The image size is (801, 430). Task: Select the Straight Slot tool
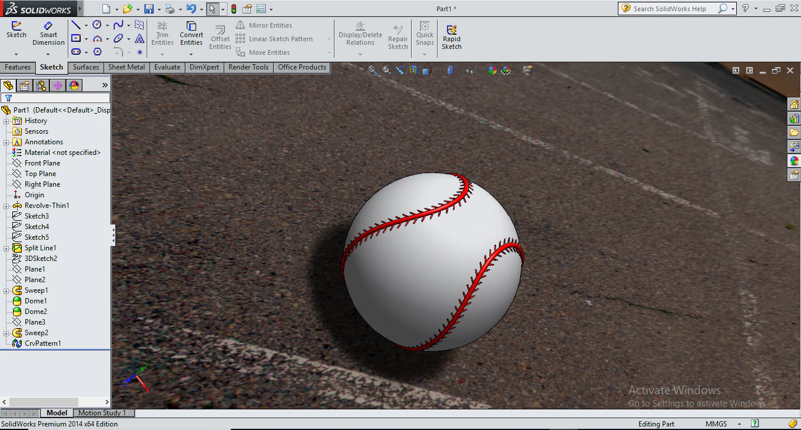[76, 52]
